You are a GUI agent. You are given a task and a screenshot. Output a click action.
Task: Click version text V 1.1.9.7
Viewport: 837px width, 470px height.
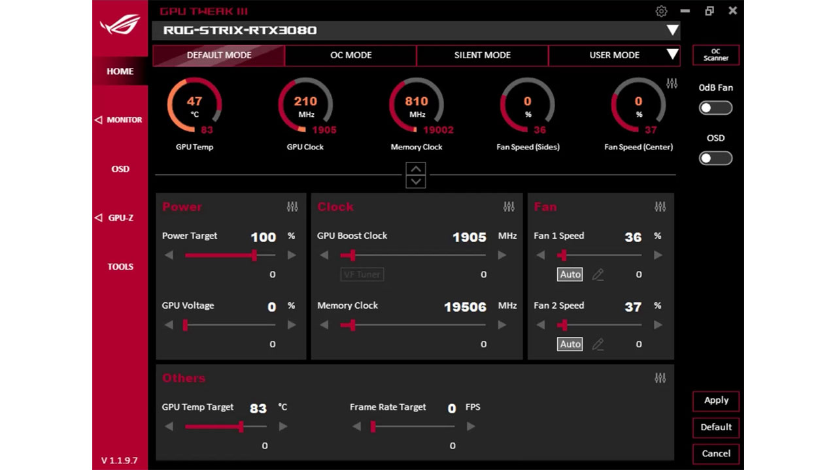pos(120,461)
